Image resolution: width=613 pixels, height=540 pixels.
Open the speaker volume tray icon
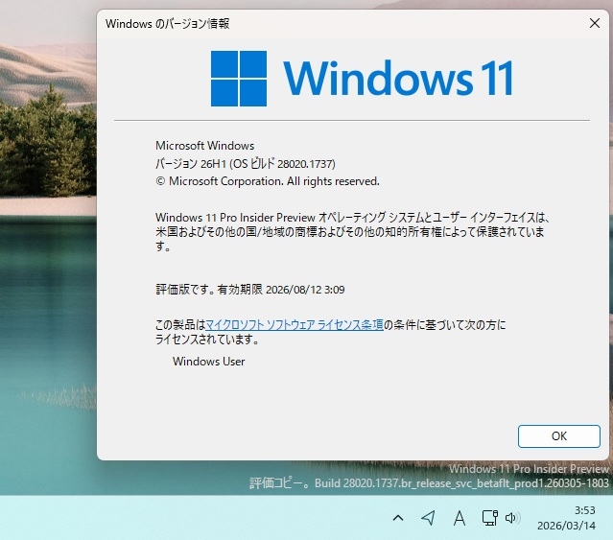tap(512, 518)
